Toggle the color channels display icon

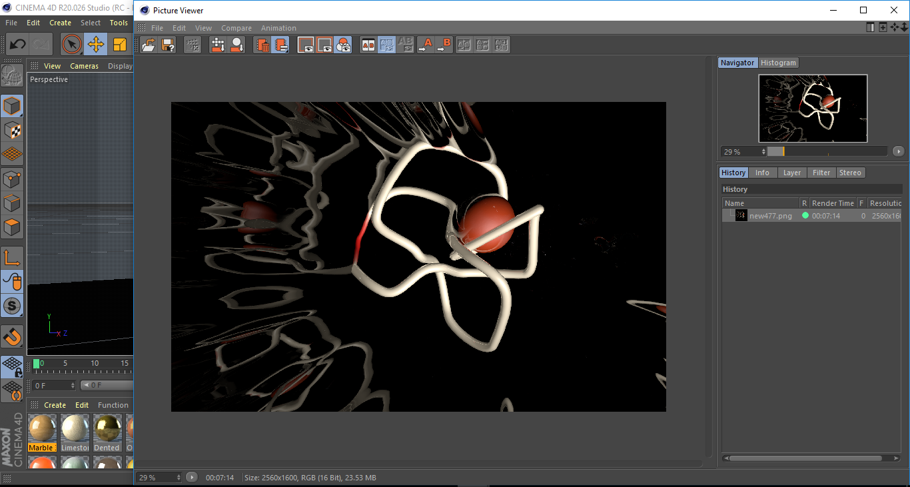(343, 45)
